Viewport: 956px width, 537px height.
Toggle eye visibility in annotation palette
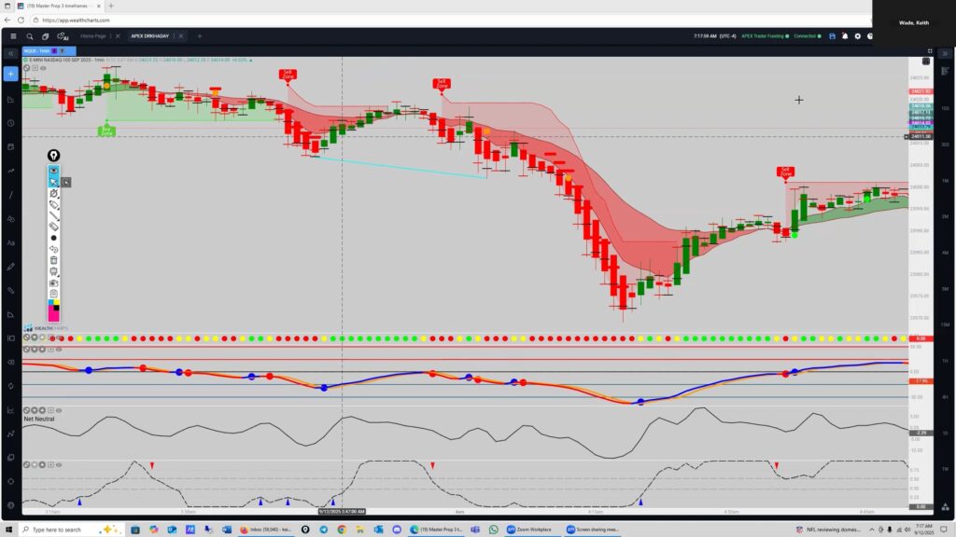click(x=54, y=171)
